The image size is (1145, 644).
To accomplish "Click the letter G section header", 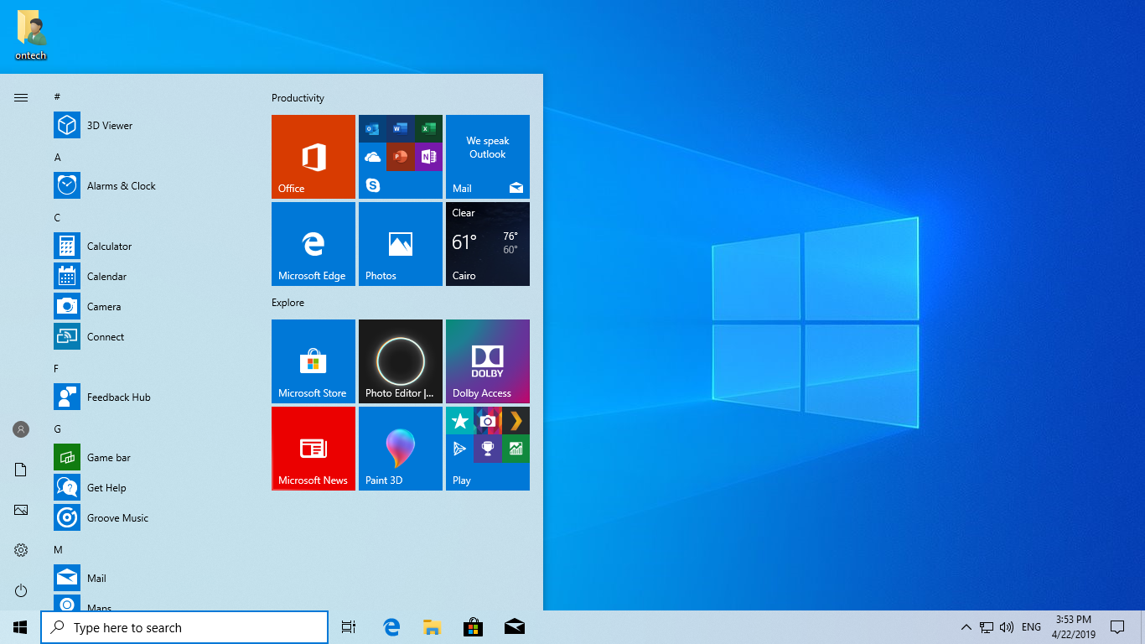I will pos(57,429).
